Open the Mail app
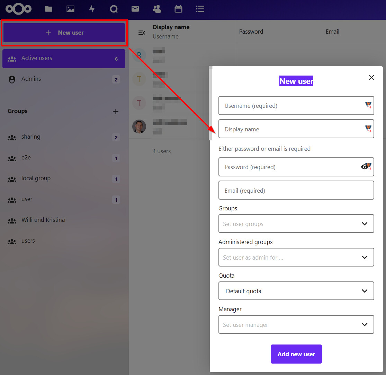386x375 pixels. tap(135, 9)
